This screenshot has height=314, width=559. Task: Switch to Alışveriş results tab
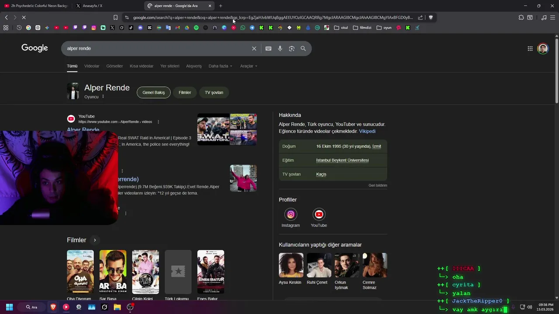194,66
